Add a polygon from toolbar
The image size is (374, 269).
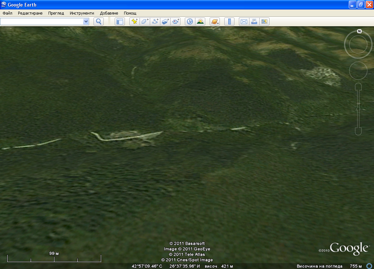[145, 22]
